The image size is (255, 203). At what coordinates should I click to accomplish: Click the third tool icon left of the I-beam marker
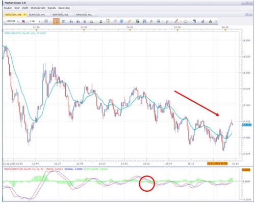click(78, 21)
